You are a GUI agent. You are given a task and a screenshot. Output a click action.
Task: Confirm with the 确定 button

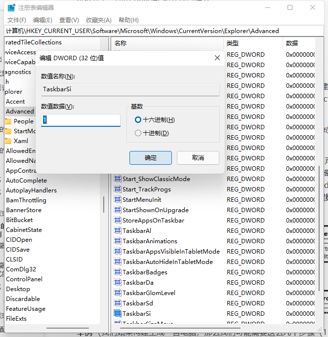click(x=151, y=158)
